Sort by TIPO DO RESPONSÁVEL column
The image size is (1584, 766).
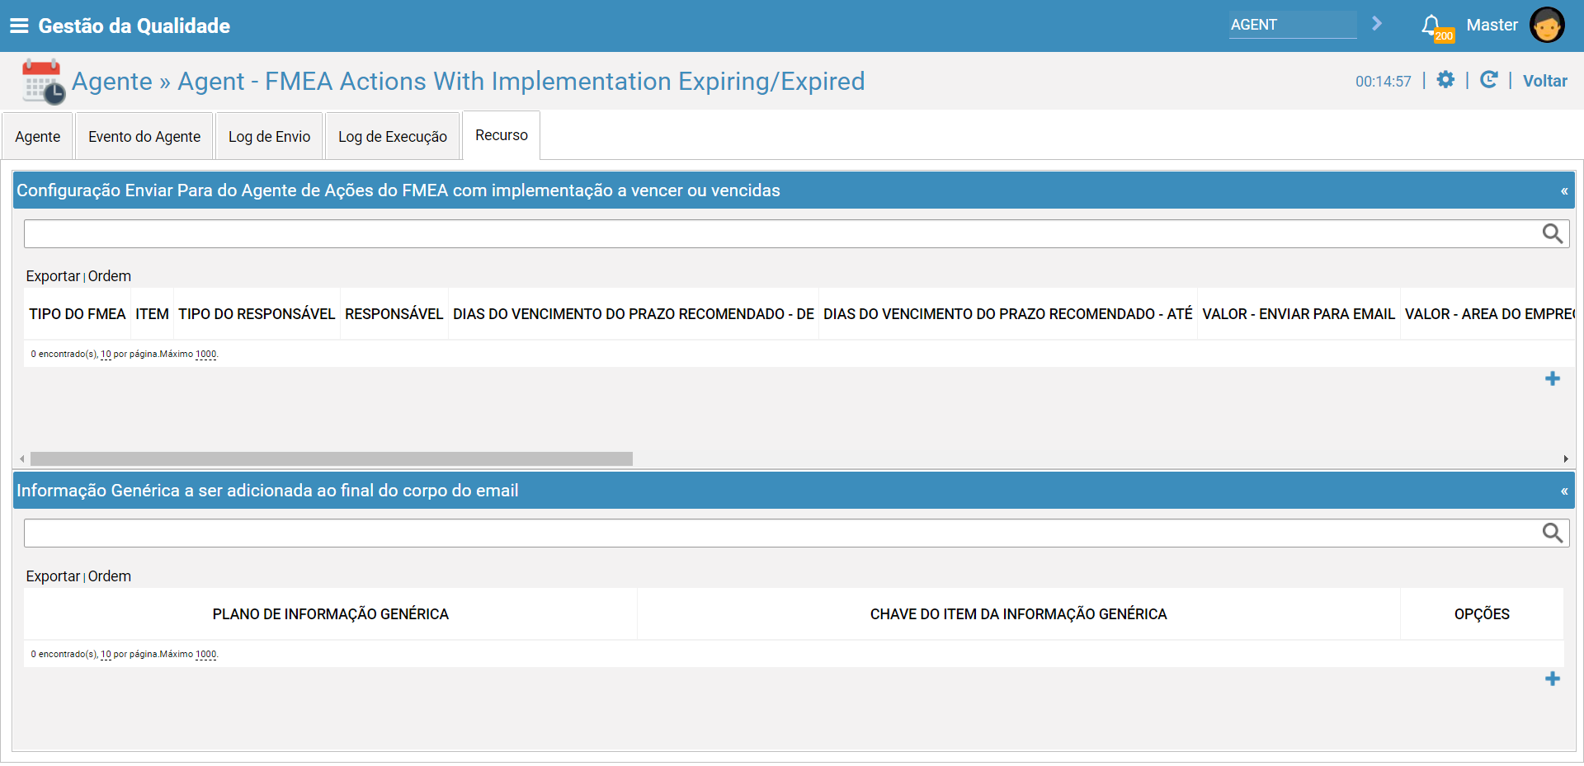(x=257, y=314)
